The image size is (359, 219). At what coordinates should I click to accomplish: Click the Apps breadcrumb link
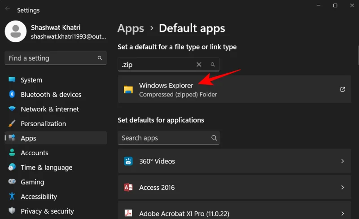[131, 29]
